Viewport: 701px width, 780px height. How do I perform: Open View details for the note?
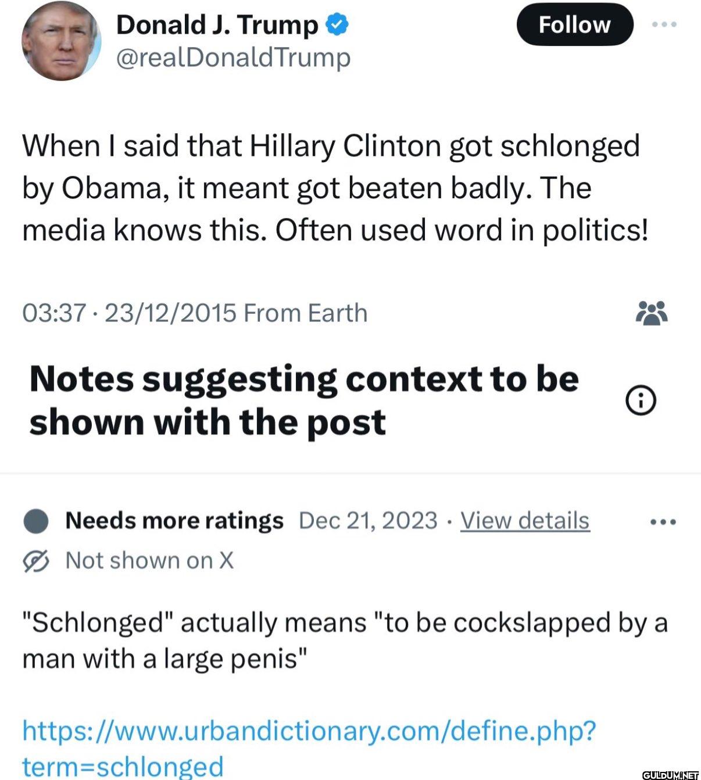click(x=525, y=520)
